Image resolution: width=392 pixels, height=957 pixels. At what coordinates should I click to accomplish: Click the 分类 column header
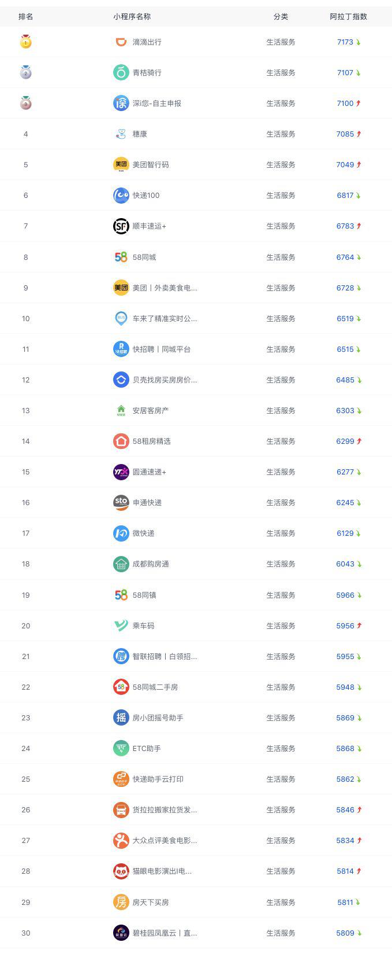(x=281, y=17)
